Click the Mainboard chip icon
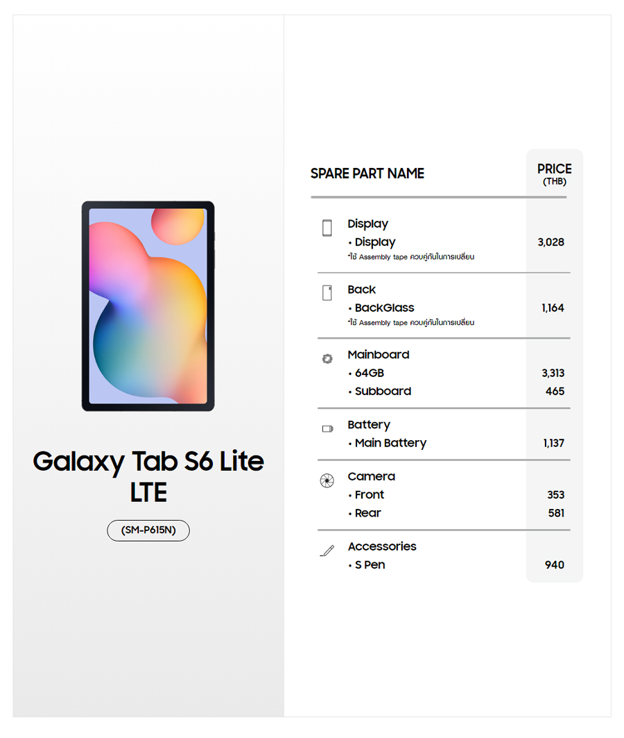 tap(327, 359)
